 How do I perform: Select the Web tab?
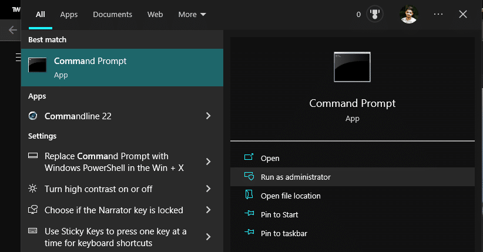155,15
